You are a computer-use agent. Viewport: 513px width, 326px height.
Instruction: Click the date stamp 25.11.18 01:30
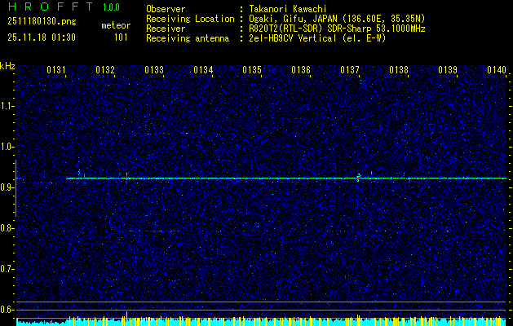[x=42, y=37]
